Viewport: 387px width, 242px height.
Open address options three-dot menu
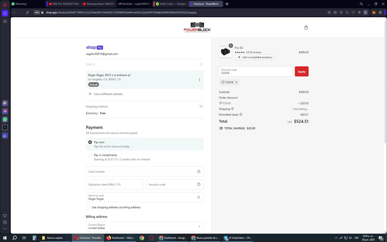pyautogui.click(x=199, y=80)
